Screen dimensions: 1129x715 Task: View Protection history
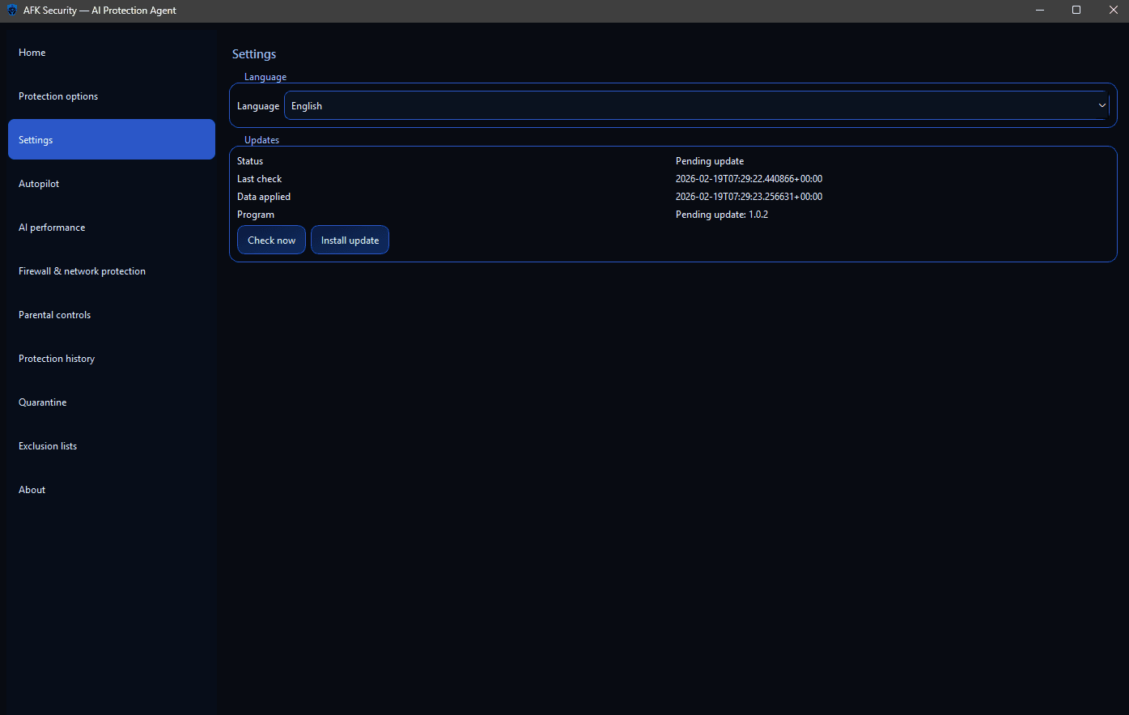(57, 358)
